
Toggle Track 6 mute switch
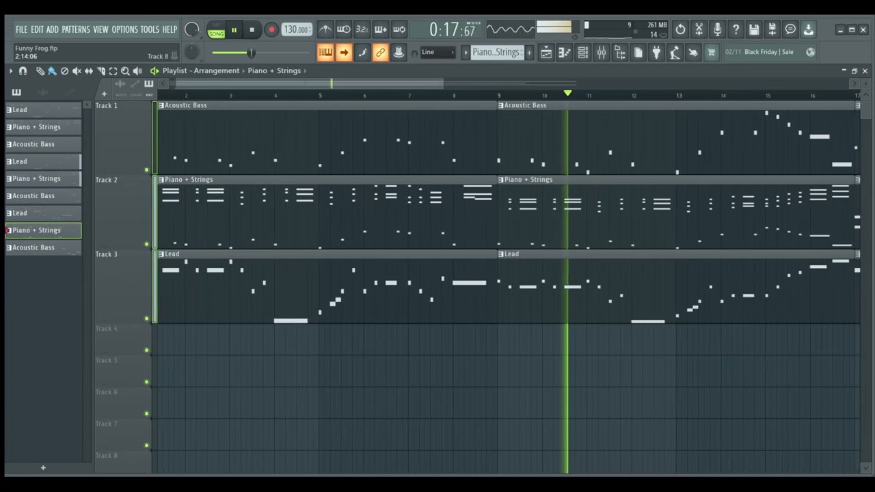(146, 414)
